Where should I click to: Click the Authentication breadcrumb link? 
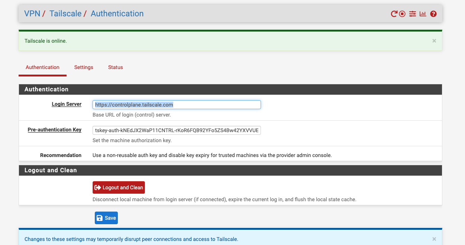click(x=117, y=14)
